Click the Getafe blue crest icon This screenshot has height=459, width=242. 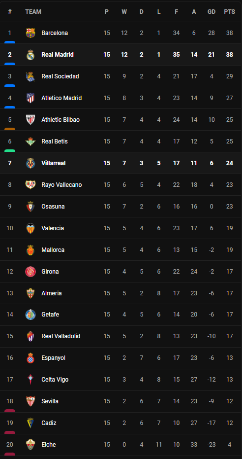click(30, 315)
